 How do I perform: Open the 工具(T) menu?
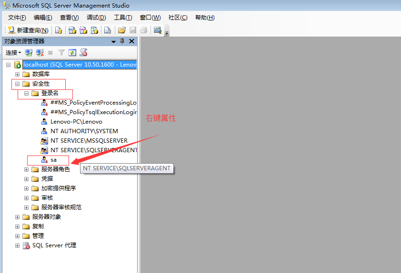tap(123, 18)
